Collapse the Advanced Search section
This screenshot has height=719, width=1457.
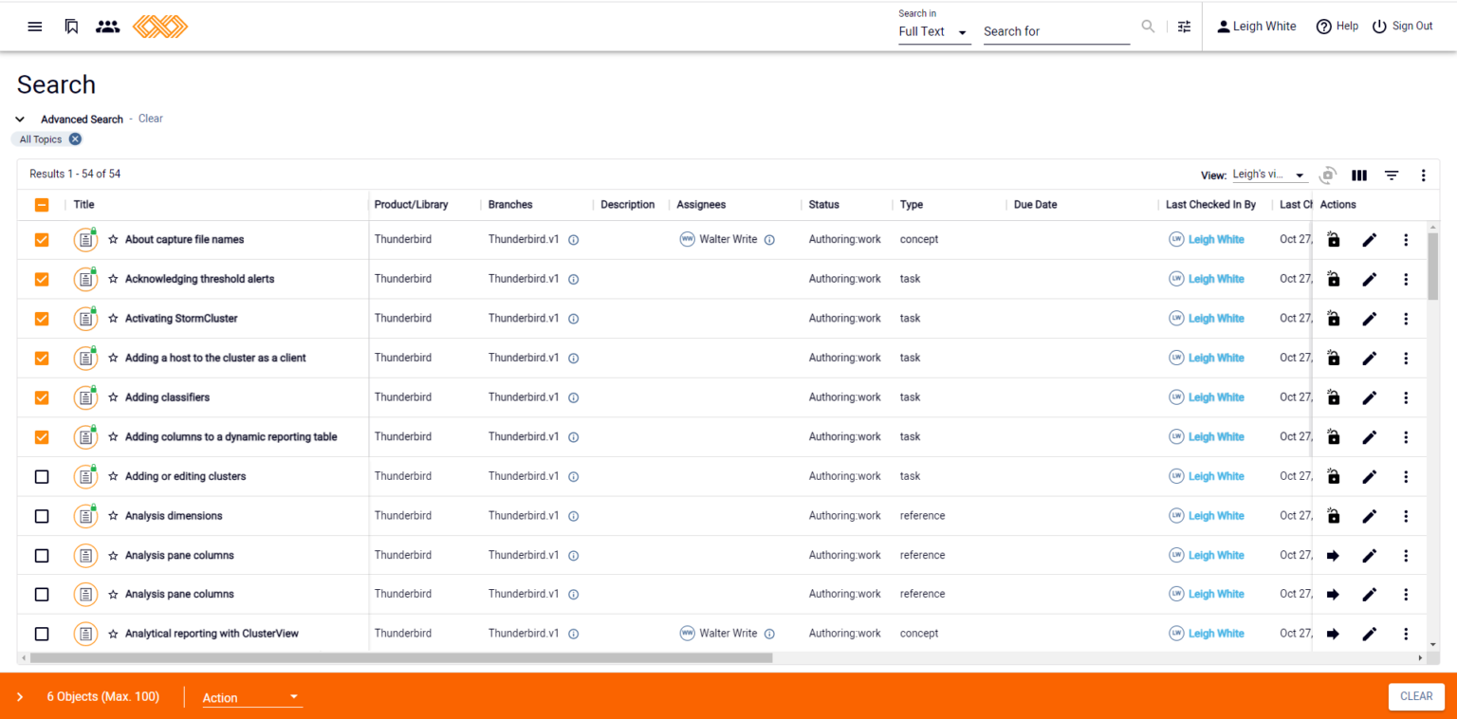20,120
